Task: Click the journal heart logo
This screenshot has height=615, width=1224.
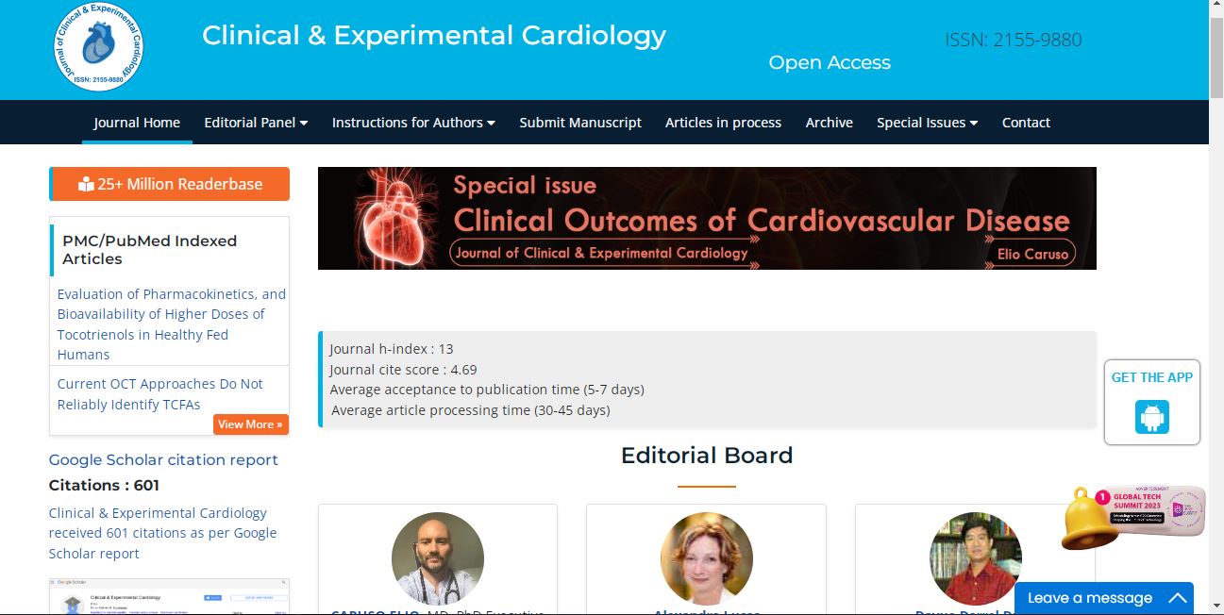Action: pos(99,46)
